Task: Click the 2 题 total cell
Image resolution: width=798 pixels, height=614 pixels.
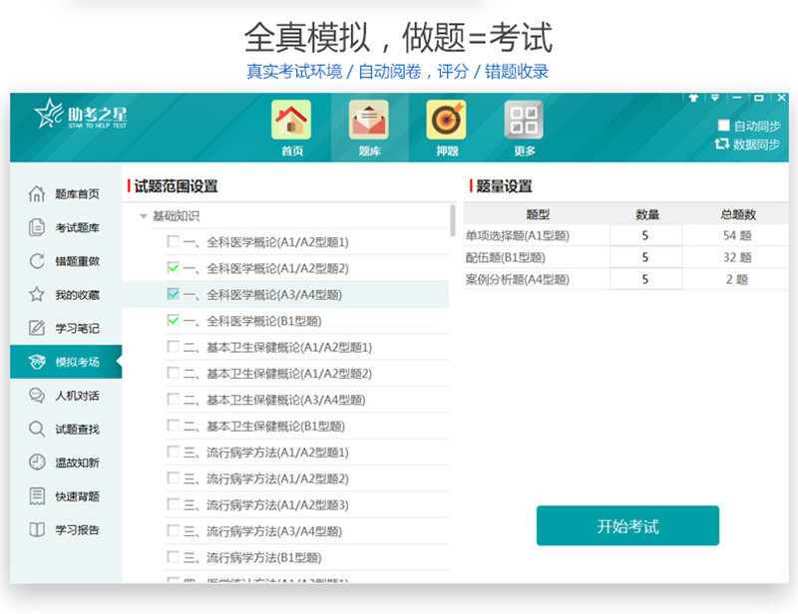Action: point(737,279)
